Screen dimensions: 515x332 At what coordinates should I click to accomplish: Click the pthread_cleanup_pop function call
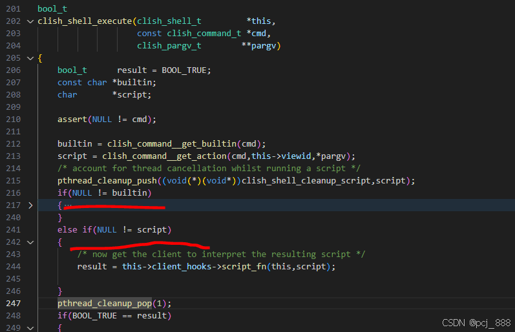point(104,304)
